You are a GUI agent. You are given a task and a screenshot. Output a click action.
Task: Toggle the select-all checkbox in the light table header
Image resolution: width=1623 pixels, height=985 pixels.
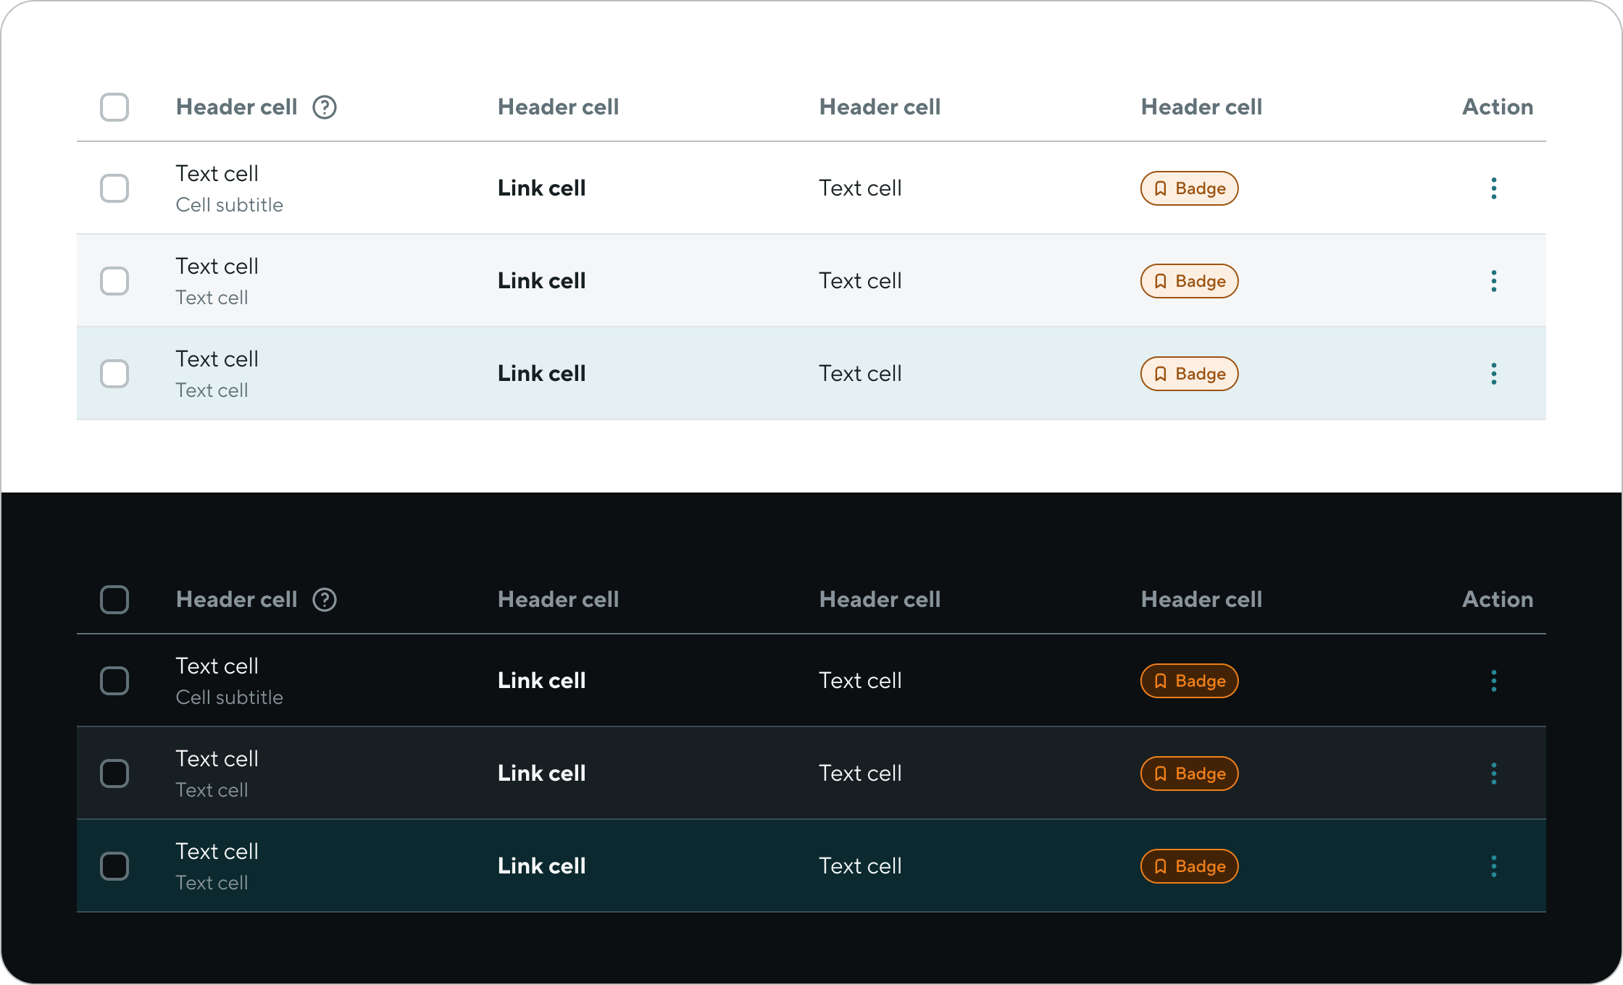(114, 107)
